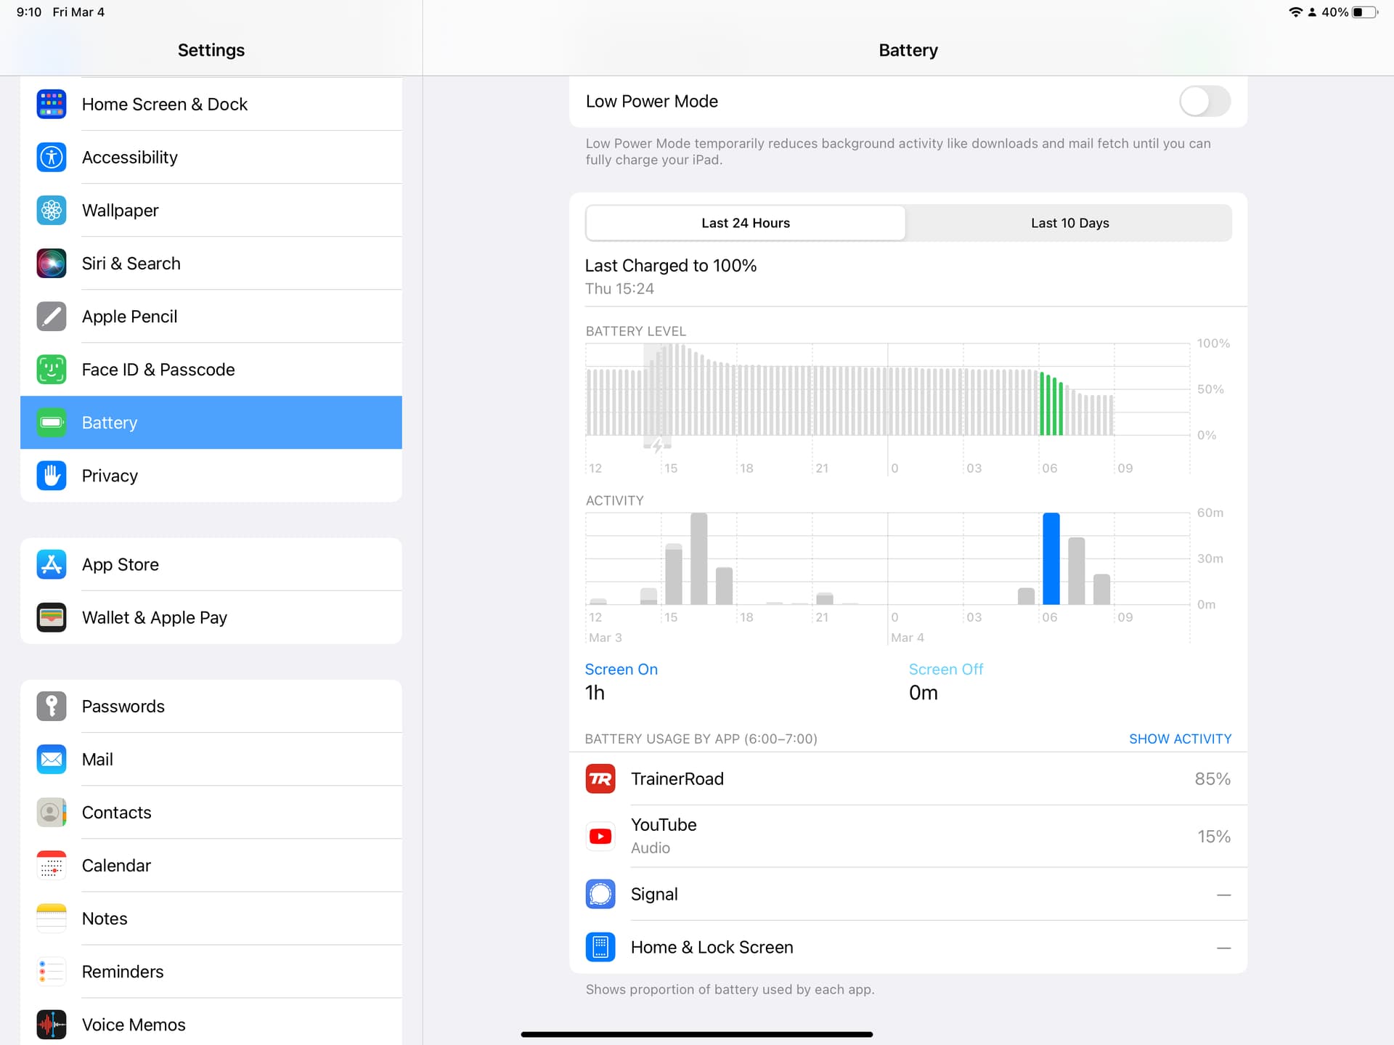1394x1045 pixels.
Task: Open Siri & Search icon
Action: [x=52, y=264]
